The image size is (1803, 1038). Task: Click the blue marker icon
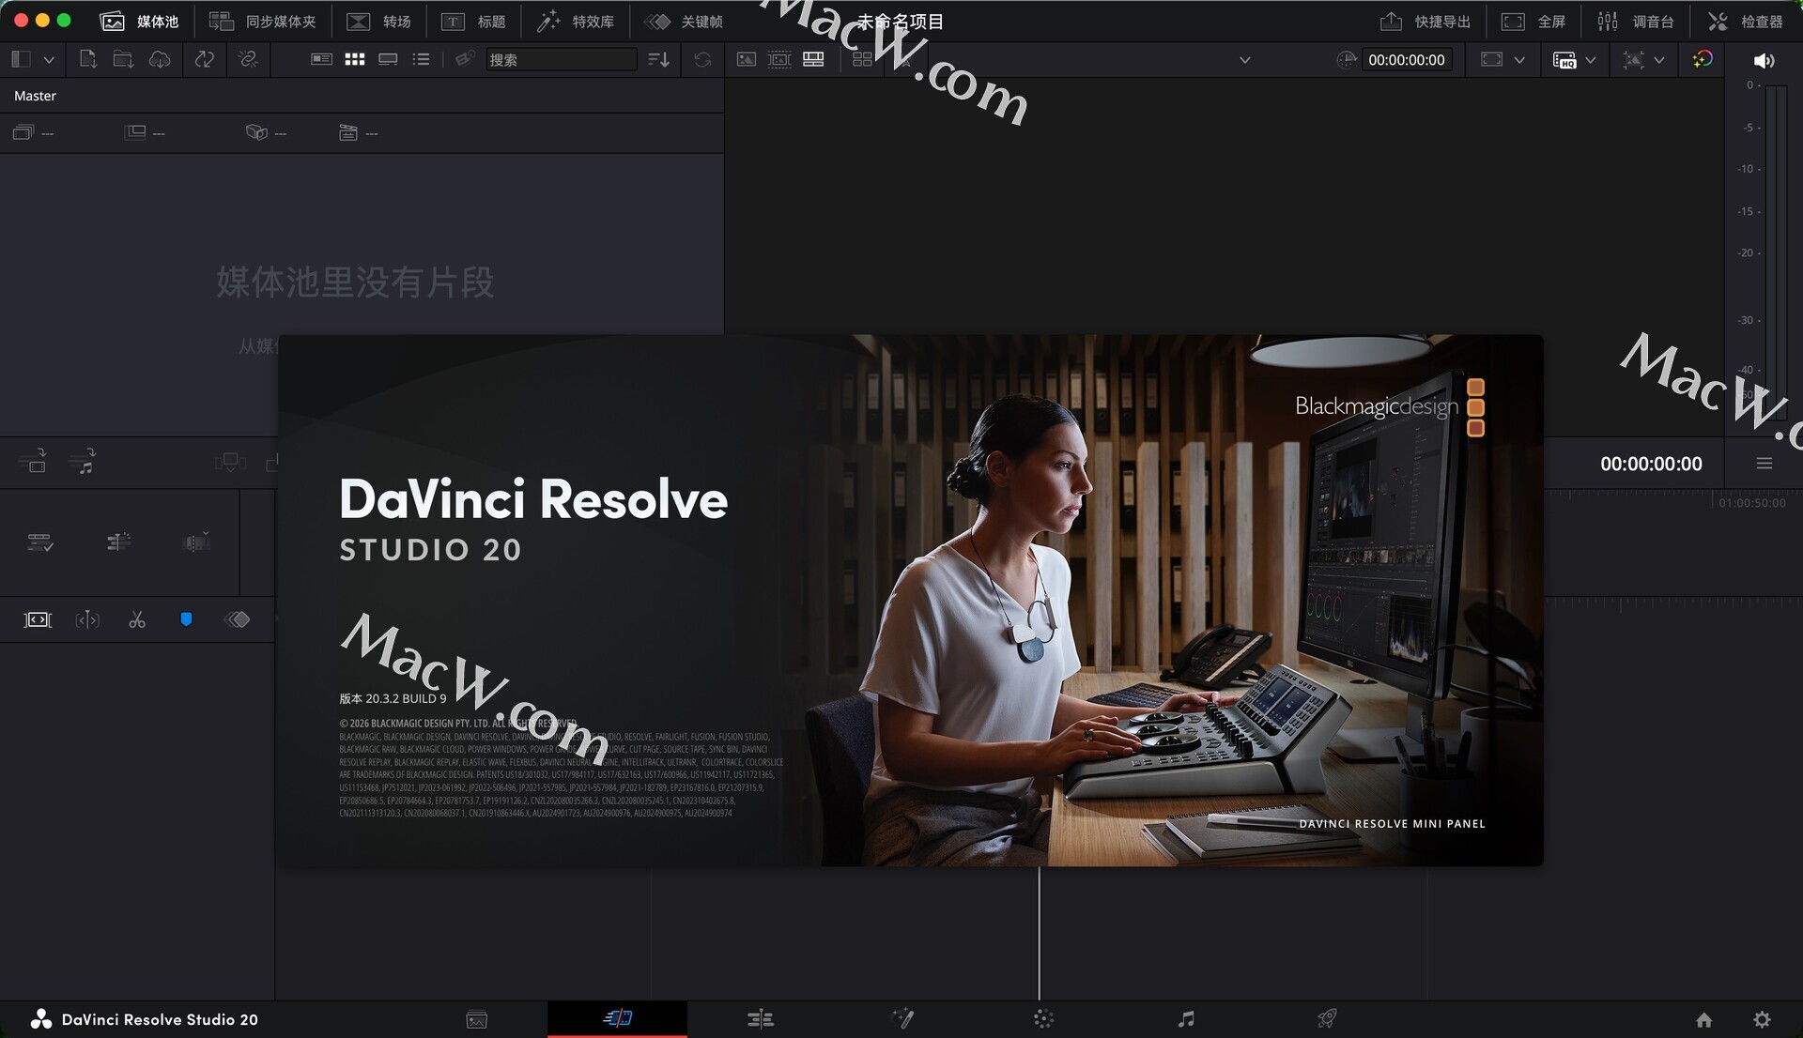click(x=186, y=619)
